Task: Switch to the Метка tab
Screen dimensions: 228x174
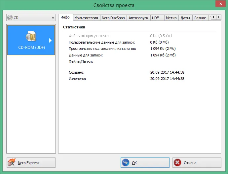Action: 171,18
